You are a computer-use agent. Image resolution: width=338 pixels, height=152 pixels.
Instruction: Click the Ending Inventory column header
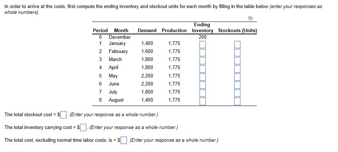202,28
